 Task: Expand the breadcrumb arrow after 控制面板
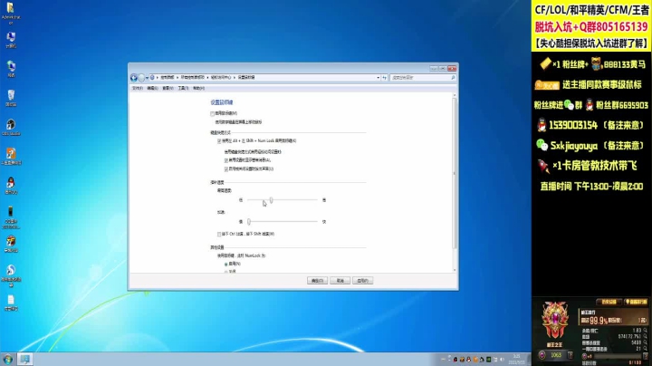tap(177, 77)
